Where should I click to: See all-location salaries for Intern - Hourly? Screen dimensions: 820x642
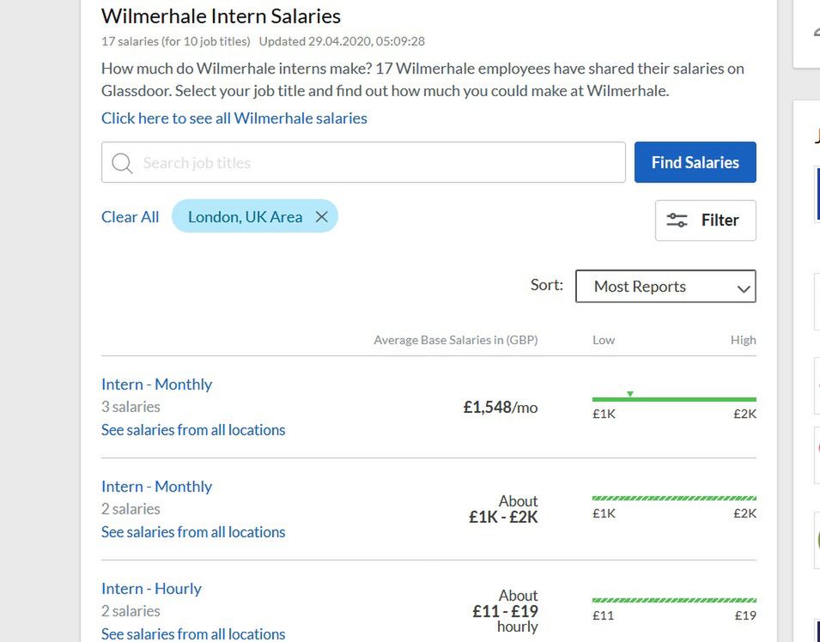pyautogui.click(x=193, y=633)
